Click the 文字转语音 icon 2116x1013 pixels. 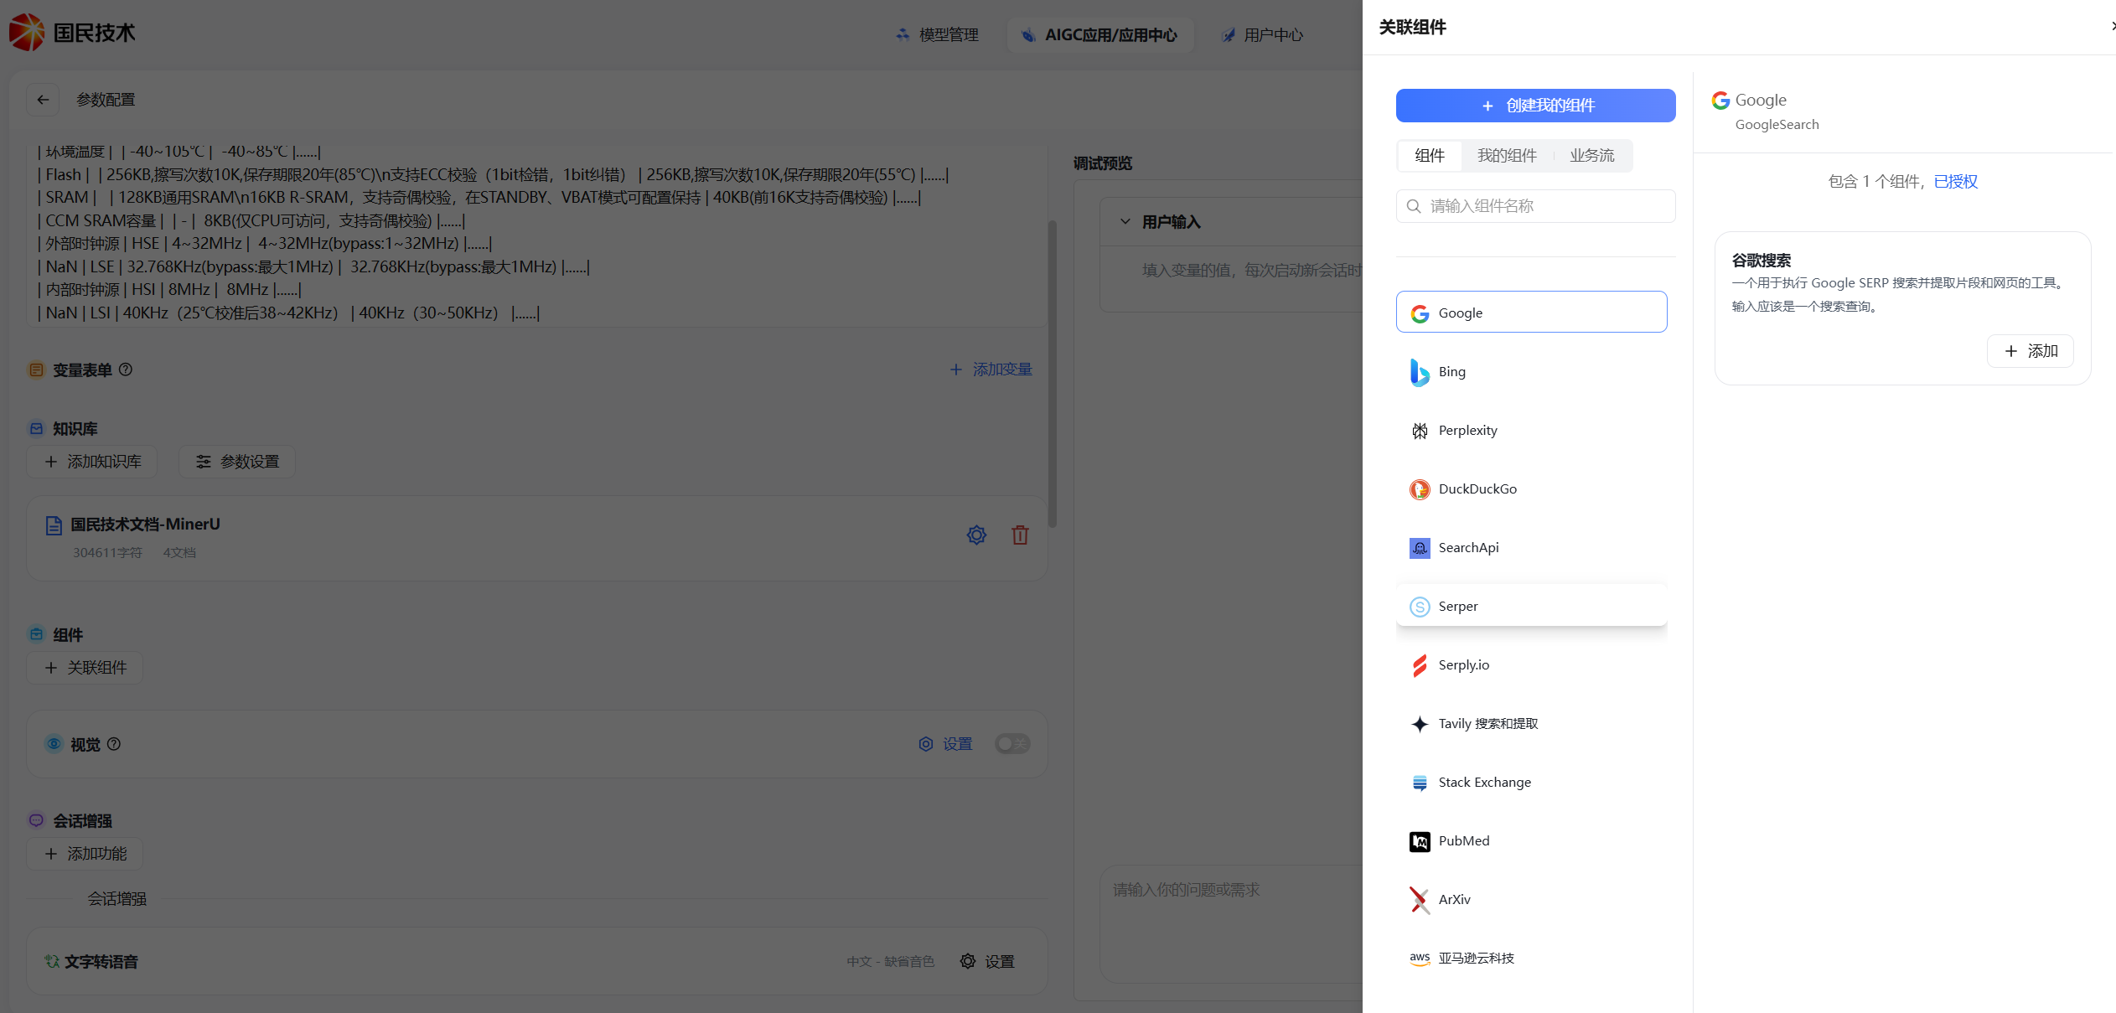52,961
